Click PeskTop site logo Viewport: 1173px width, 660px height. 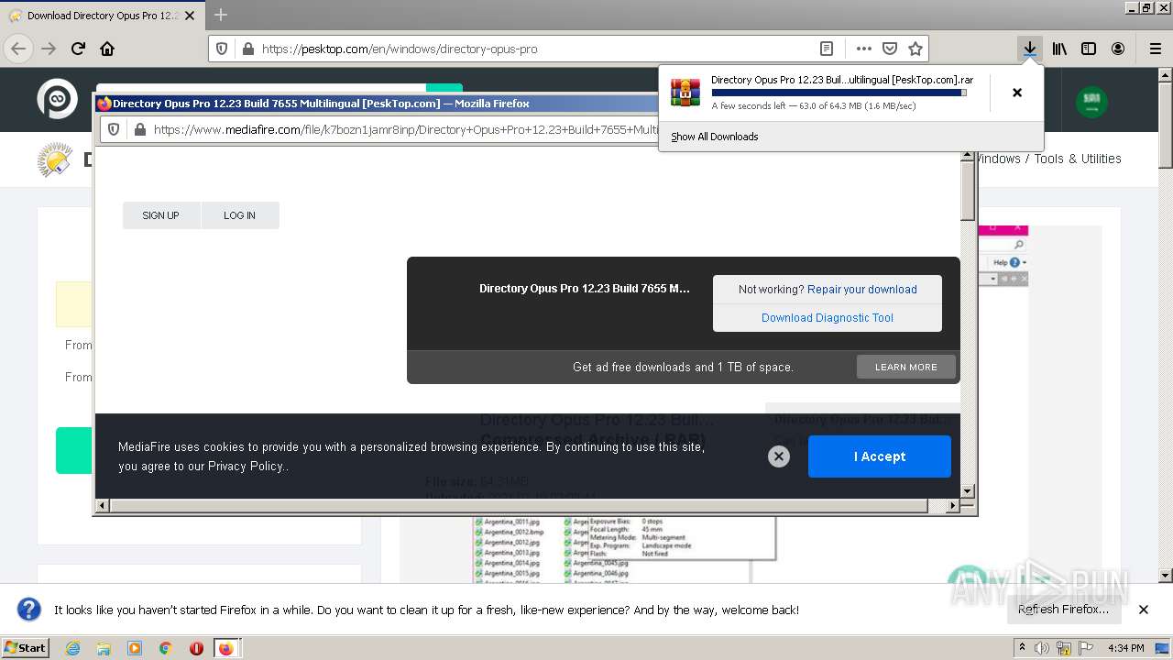(57, 99)
